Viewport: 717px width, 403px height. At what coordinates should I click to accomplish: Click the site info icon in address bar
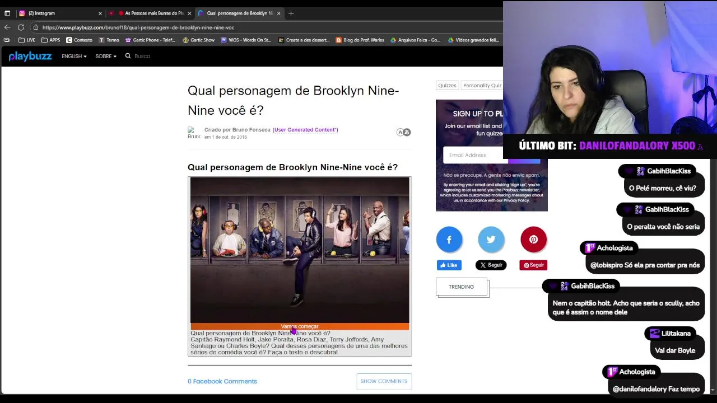(x=35, y=27)
